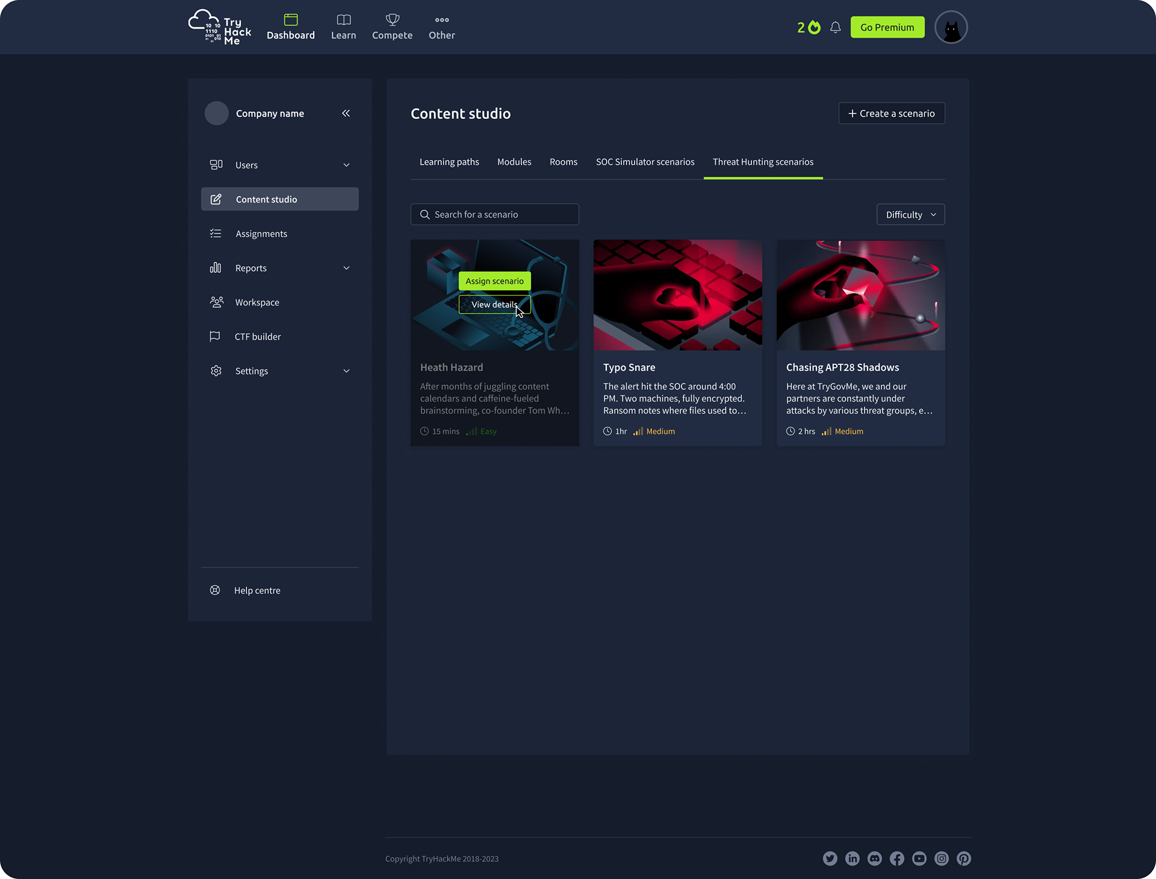Open the Discord footer icon
1156x879 pixels.
[x=875, y=859]
